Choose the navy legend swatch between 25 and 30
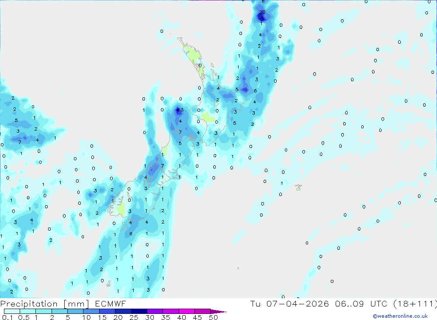Image resolution: width=437 pixels, height=320 pixels. (x=139, y=311)
